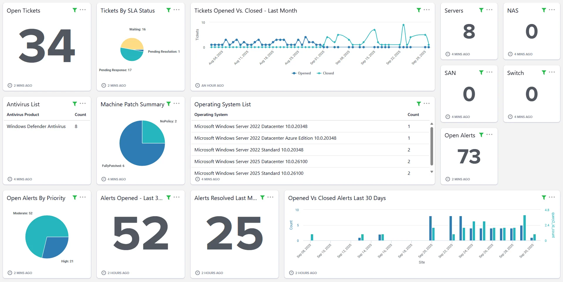The height and width of the screenshot is (282, 563).
Task: Open more options on SAN widget
Action: click(489, 72)
